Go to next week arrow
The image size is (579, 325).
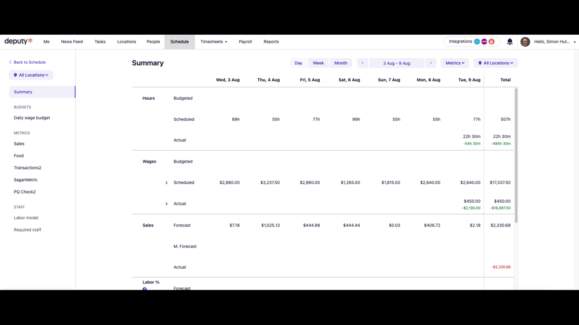pyautogui.click(x=431, y=63)
